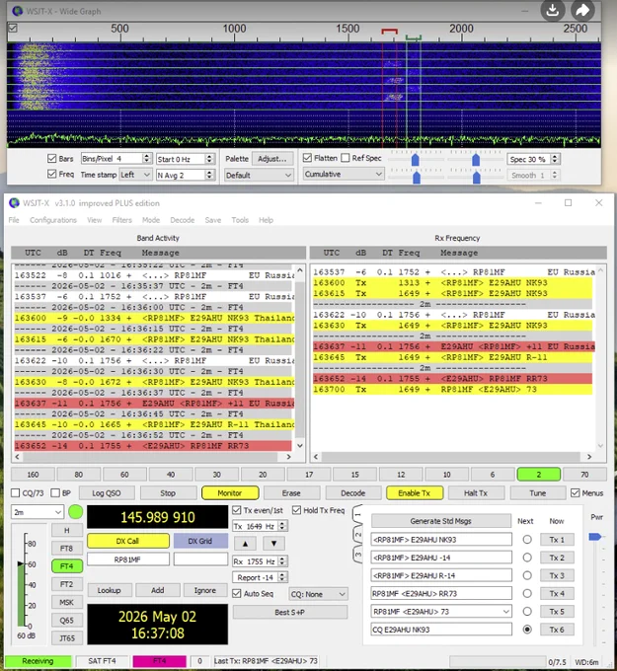Screen dimensions: 617x671
Task: Select the FT8 mode button
Action: point(66,549)
